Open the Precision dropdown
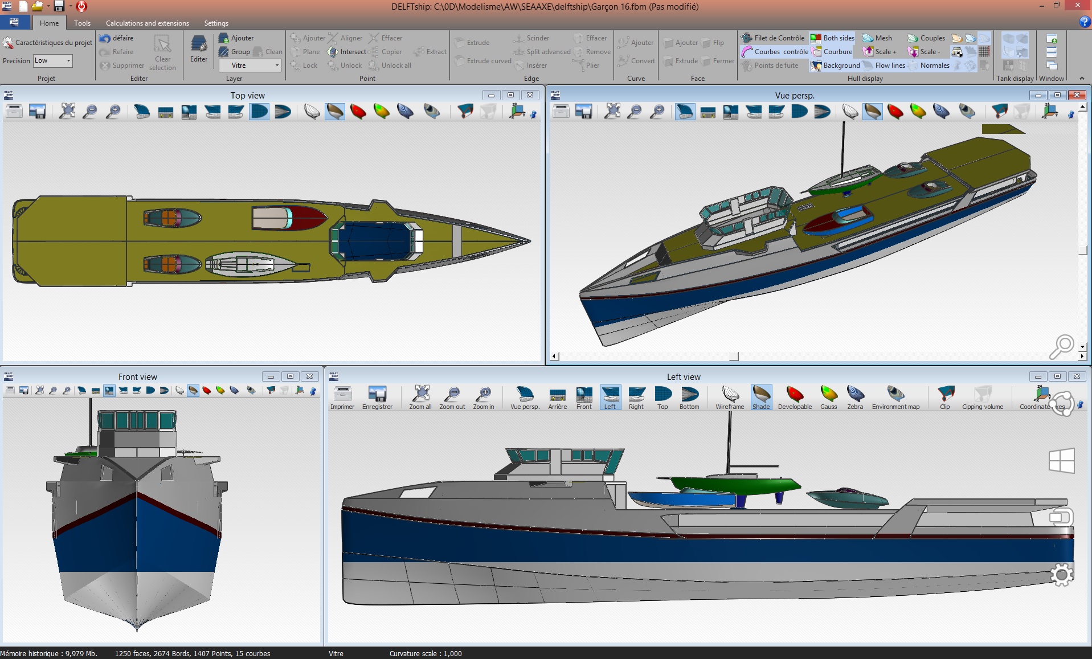The height and width of the screenshot is (659, 1092). [68, 61]
